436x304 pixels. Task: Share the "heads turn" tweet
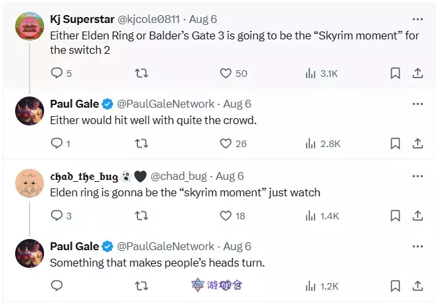click(x=417, y=286)
